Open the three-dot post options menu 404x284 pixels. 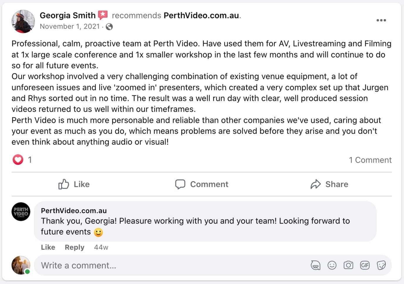click(x=381, y=20)
